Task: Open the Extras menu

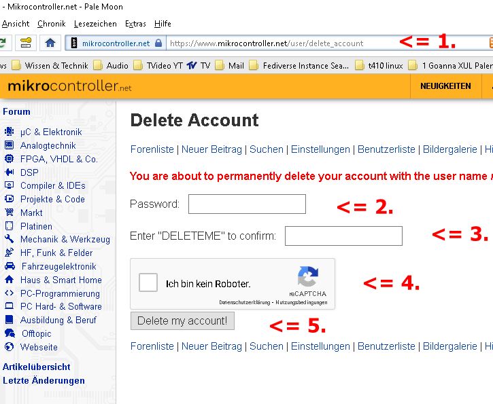Action: tap(135, 24)
